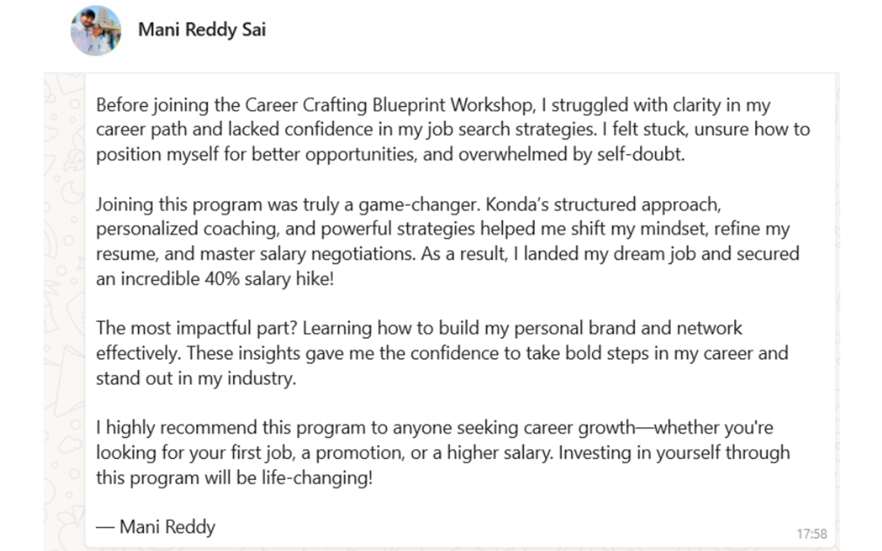Click the words "Career Crafting Blueprint Workshop"

[389, 105]
